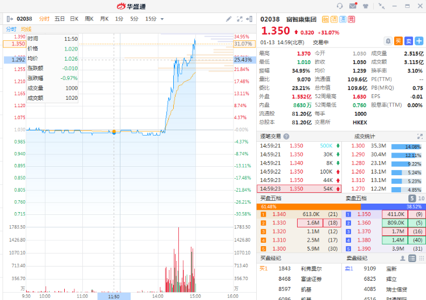Click the 1.290 12.11% volume bar
The width and height of the screenshot is (426, 300).
coord(406,155)
